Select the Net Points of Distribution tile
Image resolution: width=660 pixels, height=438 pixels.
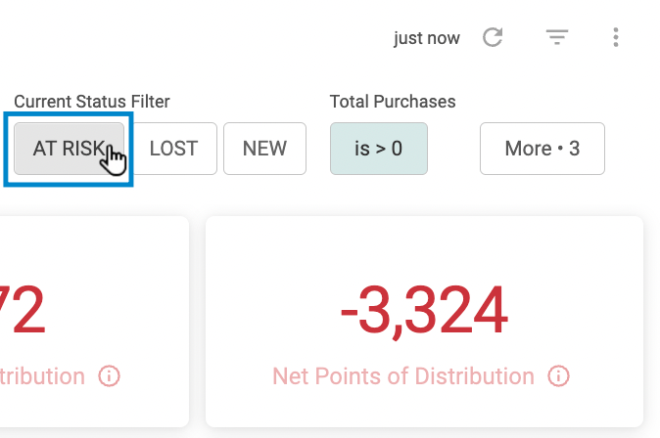click(424, 322)
